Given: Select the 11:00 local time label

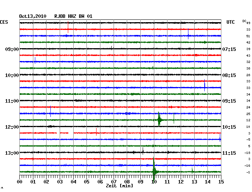Looking at the screenshot, I should click(x=12, y=101).
